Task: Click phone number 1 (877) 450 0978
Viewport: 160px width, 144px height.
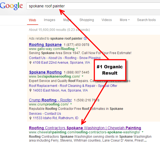Action: click(x=76, y=45)
